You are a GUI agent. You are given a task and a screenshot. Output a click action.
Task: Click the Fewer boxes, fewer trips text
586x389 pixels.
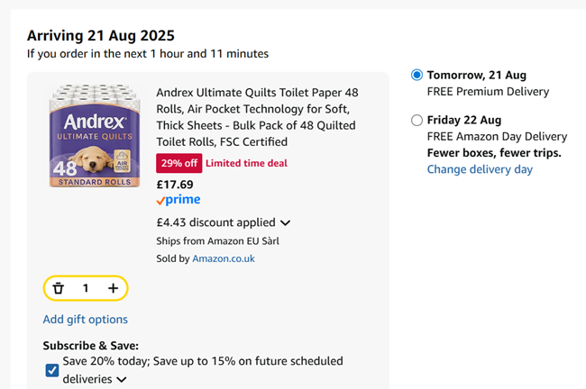point(494,153)
